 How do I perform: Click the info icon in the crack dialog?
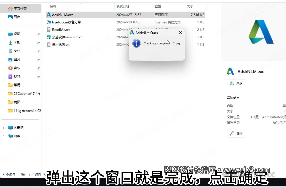pyautogui.click(x=136, y=43)
